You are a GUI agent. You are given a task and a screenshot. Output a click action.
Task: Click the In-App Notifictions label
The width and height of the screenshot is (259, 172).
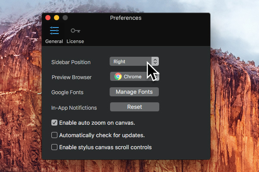click(x=74, y=108)
